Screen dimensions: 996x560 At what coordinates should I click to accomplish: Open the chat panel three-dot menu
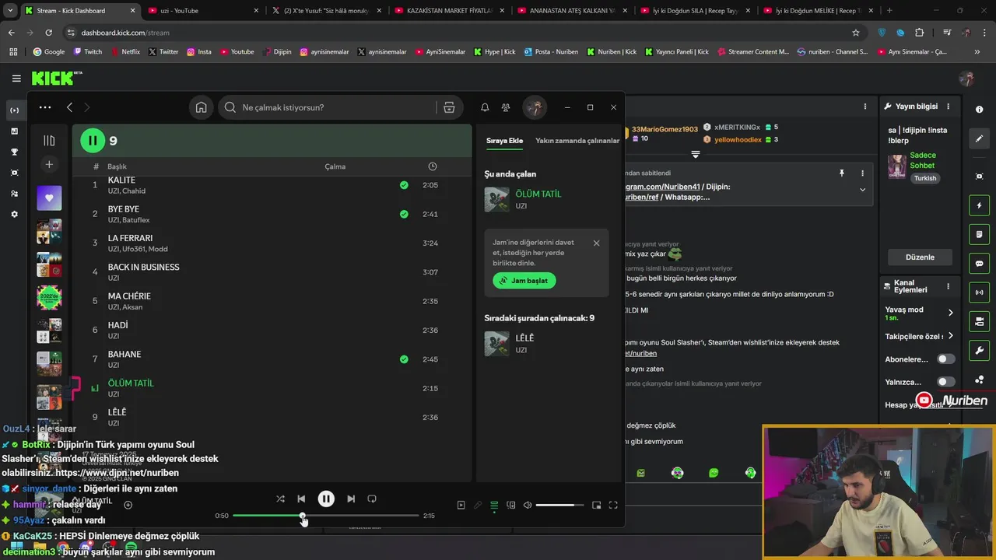[865, 107]
